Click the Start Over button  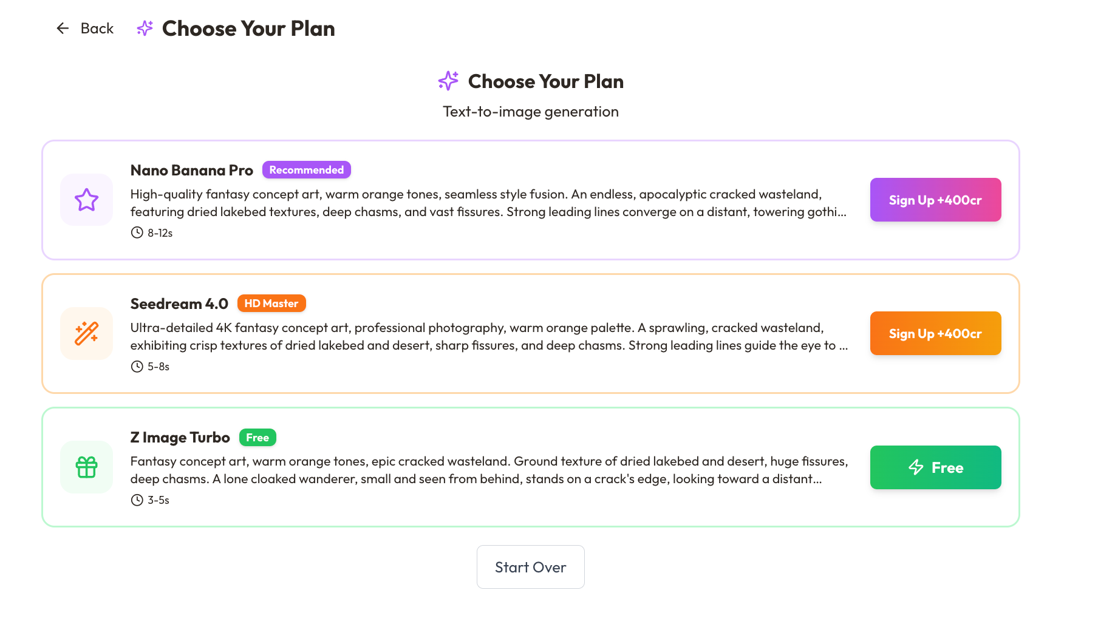[x=530, y=567]
